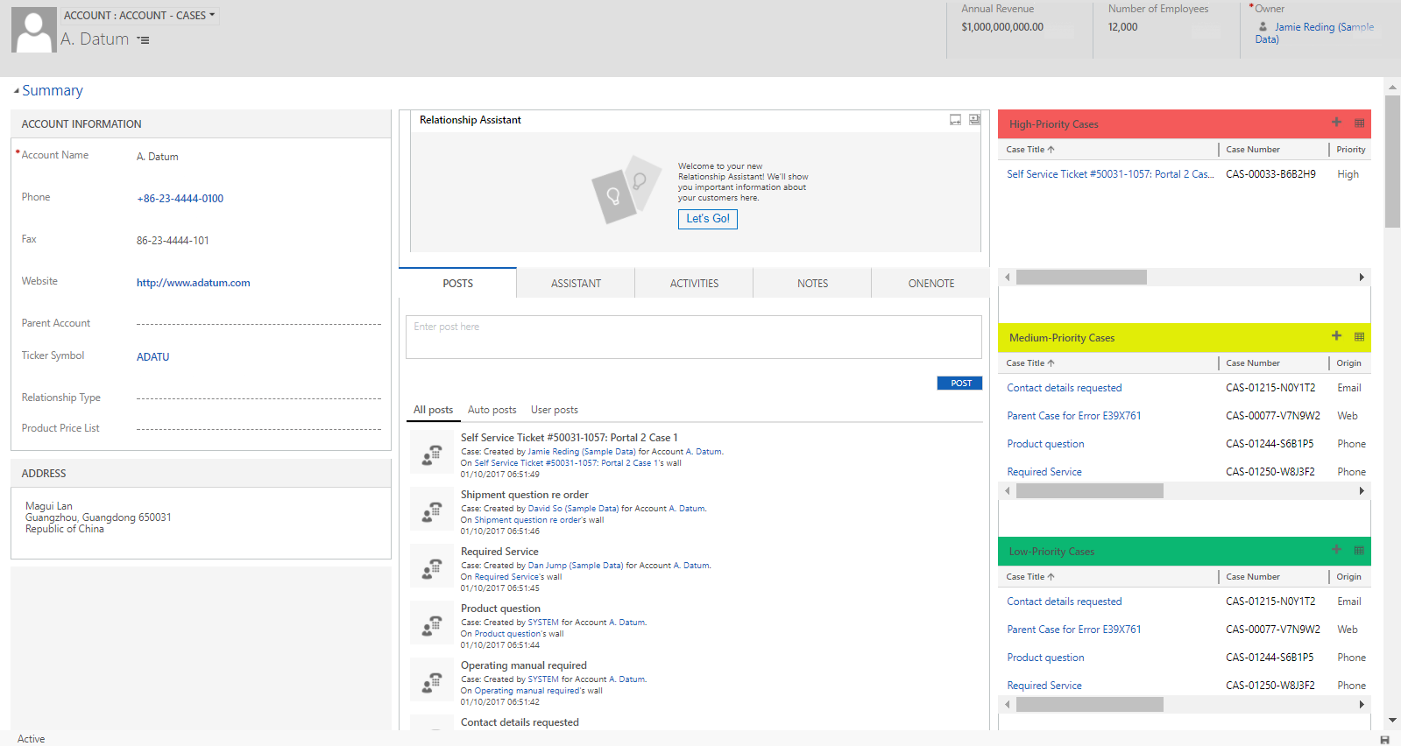Viewport: 1401px width, 746px height.
Task: Open grid view icon in Medium-Priority Cases
Action: click(x=1359, y=337)
